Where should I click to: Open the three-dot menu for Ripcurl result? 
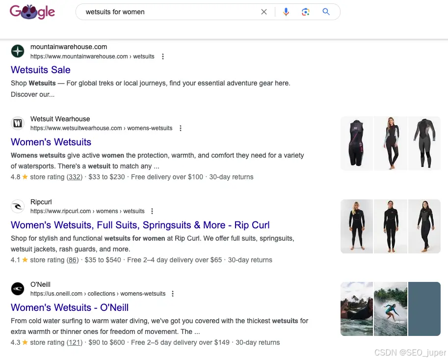152,211
